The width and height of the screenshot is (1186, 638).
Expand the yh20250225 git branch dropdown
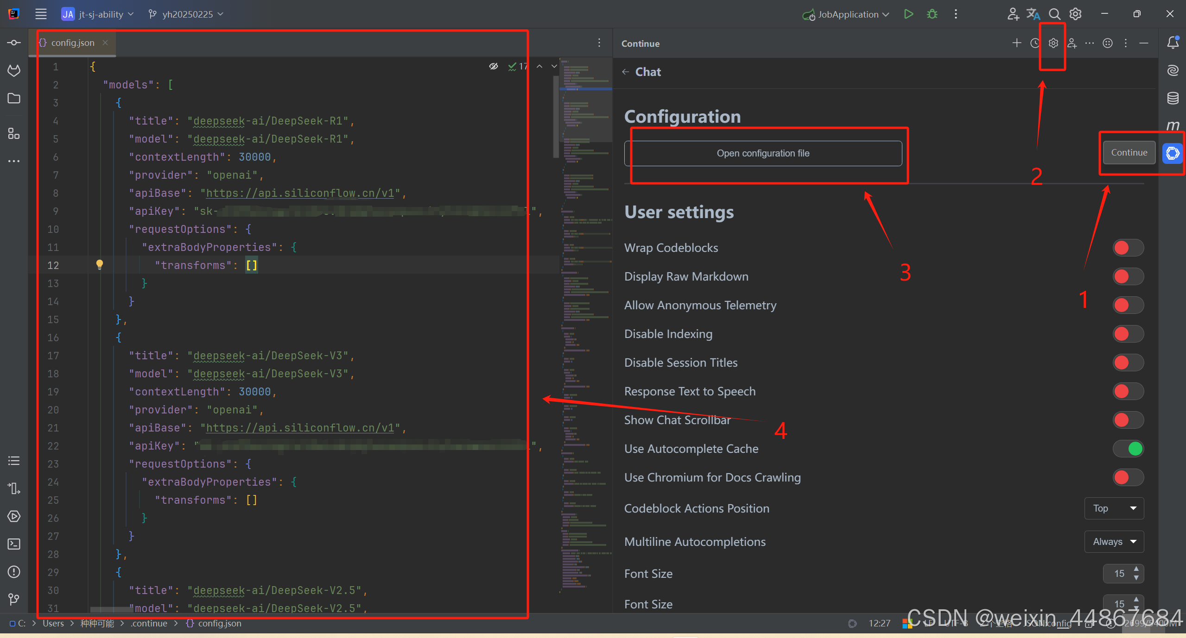(x=187, y=14)
